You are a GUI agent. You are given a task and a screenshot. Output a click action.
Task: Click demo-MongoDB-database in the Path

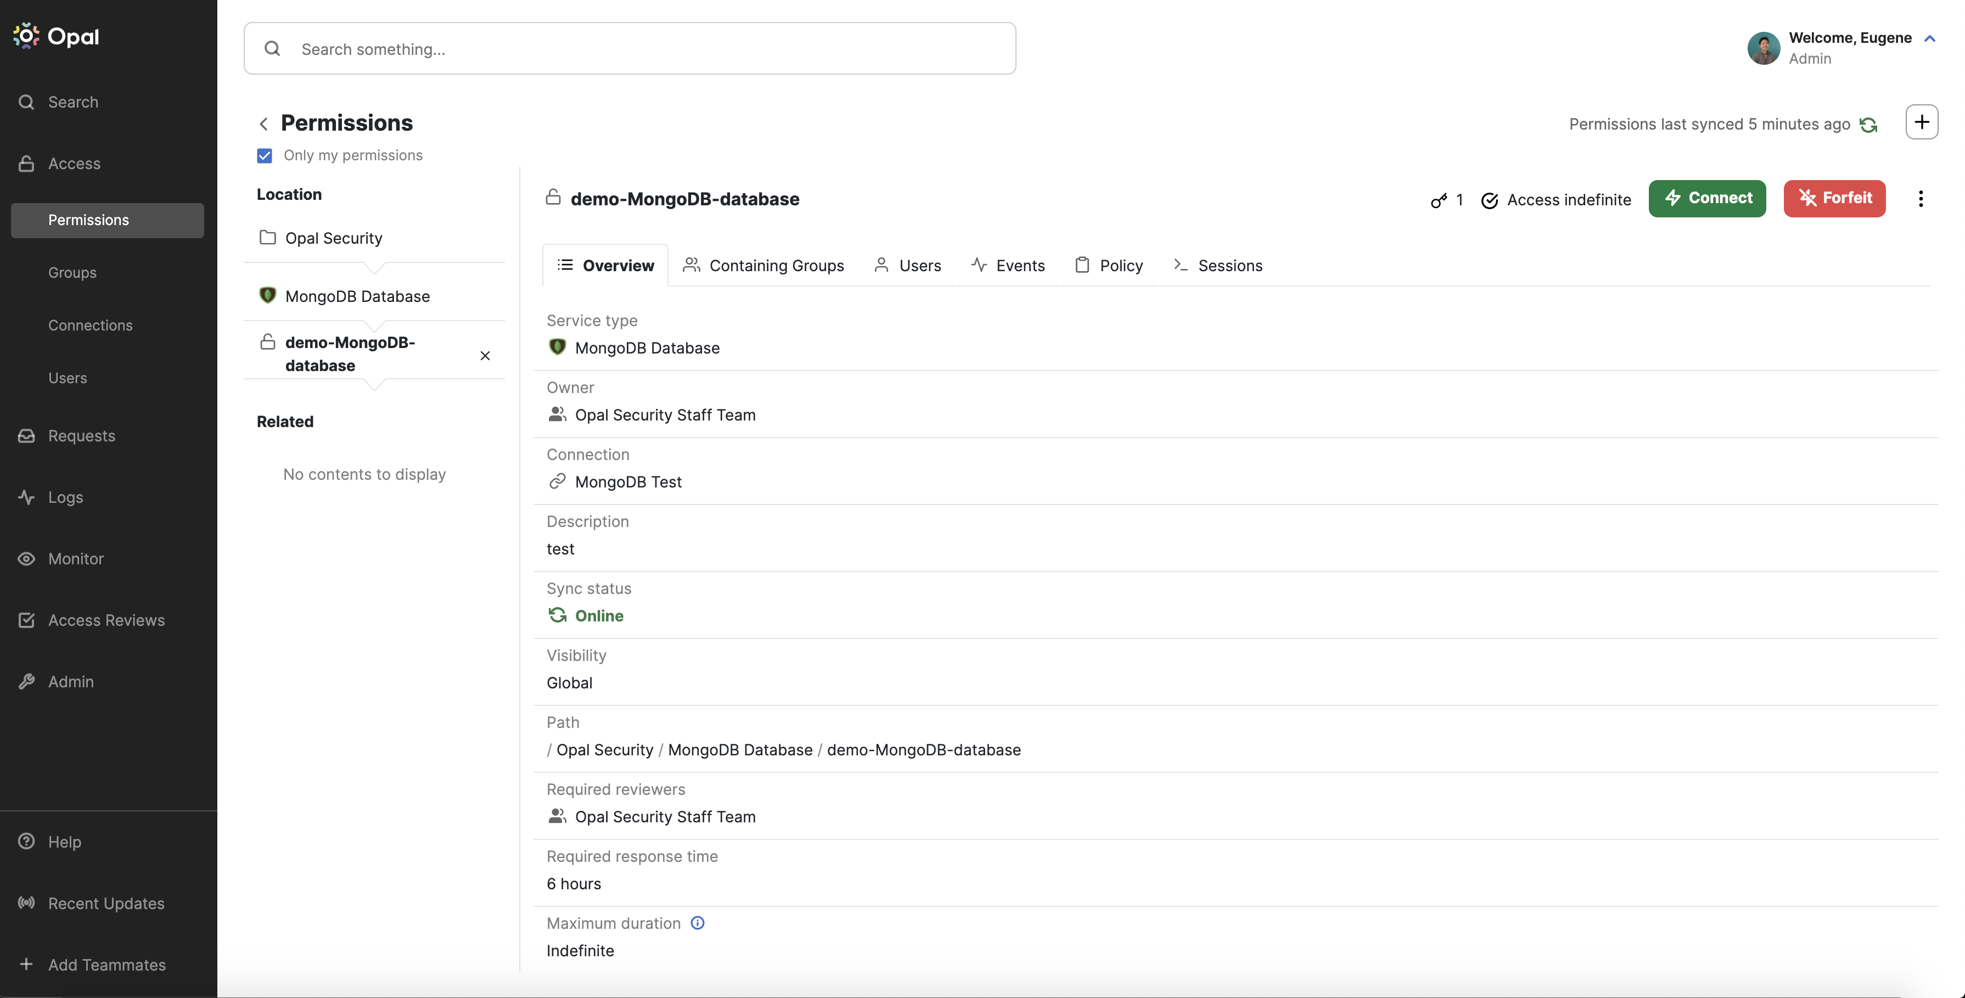pos(924,750)
